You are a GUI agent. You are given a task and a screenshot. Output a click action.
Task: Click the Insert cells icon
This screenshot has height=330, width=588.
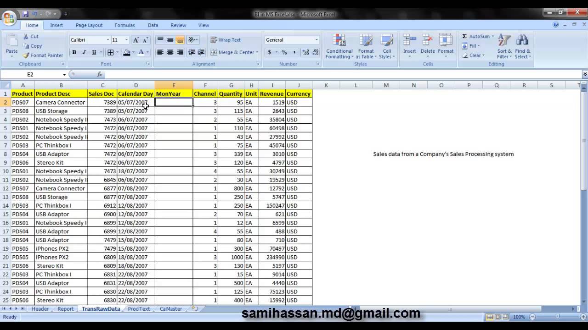pos(409,41)
